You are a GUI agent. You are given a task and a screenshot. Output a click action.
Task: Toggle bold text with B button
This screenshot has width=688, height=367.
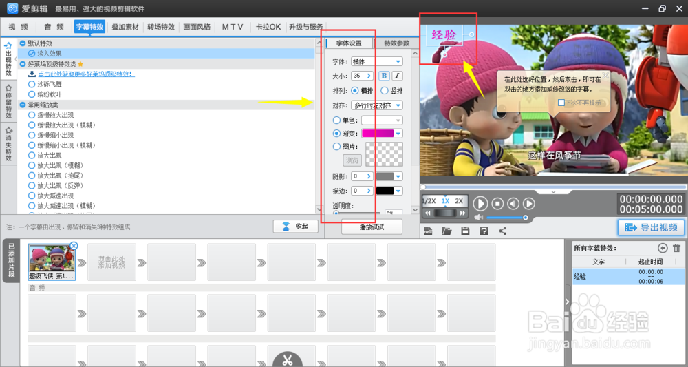pyautogui.click(x=384, y=76)
